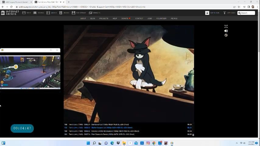Open the tab search chevron

point(238,2)
